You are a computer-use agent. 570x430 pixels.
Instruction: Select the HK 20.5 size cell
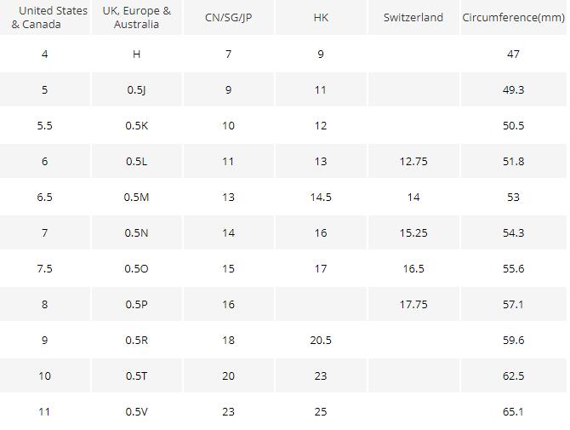click(x=321, y=341)
